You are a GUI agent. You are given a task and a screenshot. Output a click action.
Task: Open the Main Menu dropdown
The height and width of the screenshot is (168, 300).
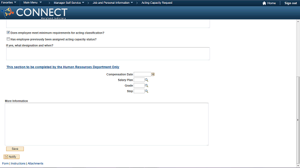click(x=32, y=2)
